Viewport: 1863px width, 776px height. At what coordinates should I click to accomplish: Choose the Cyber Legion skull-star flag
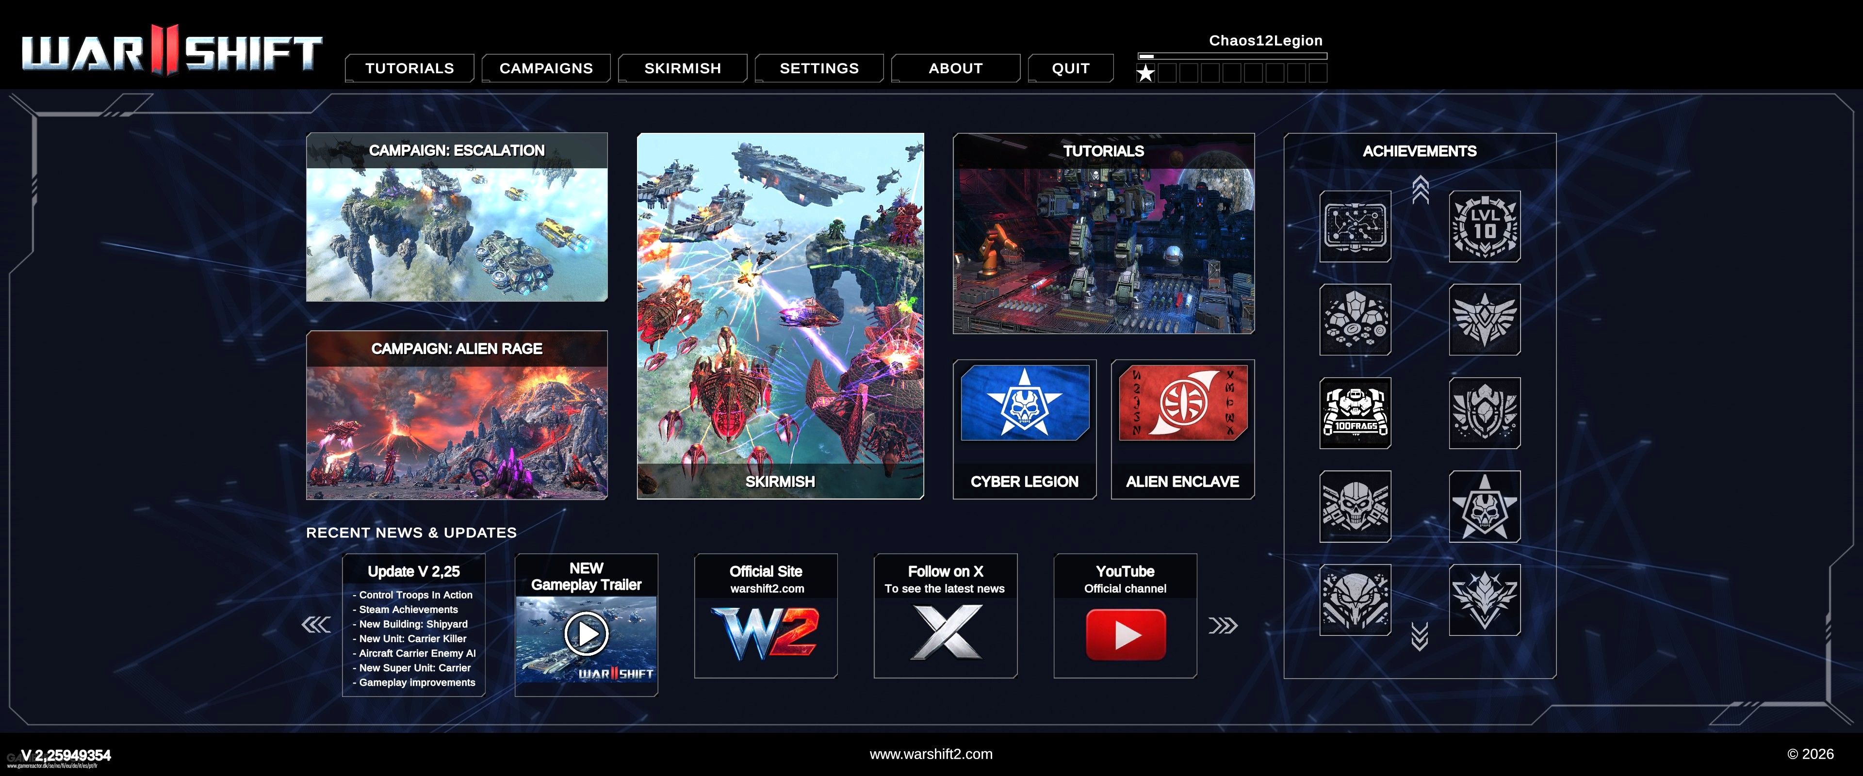point(1025,403)
